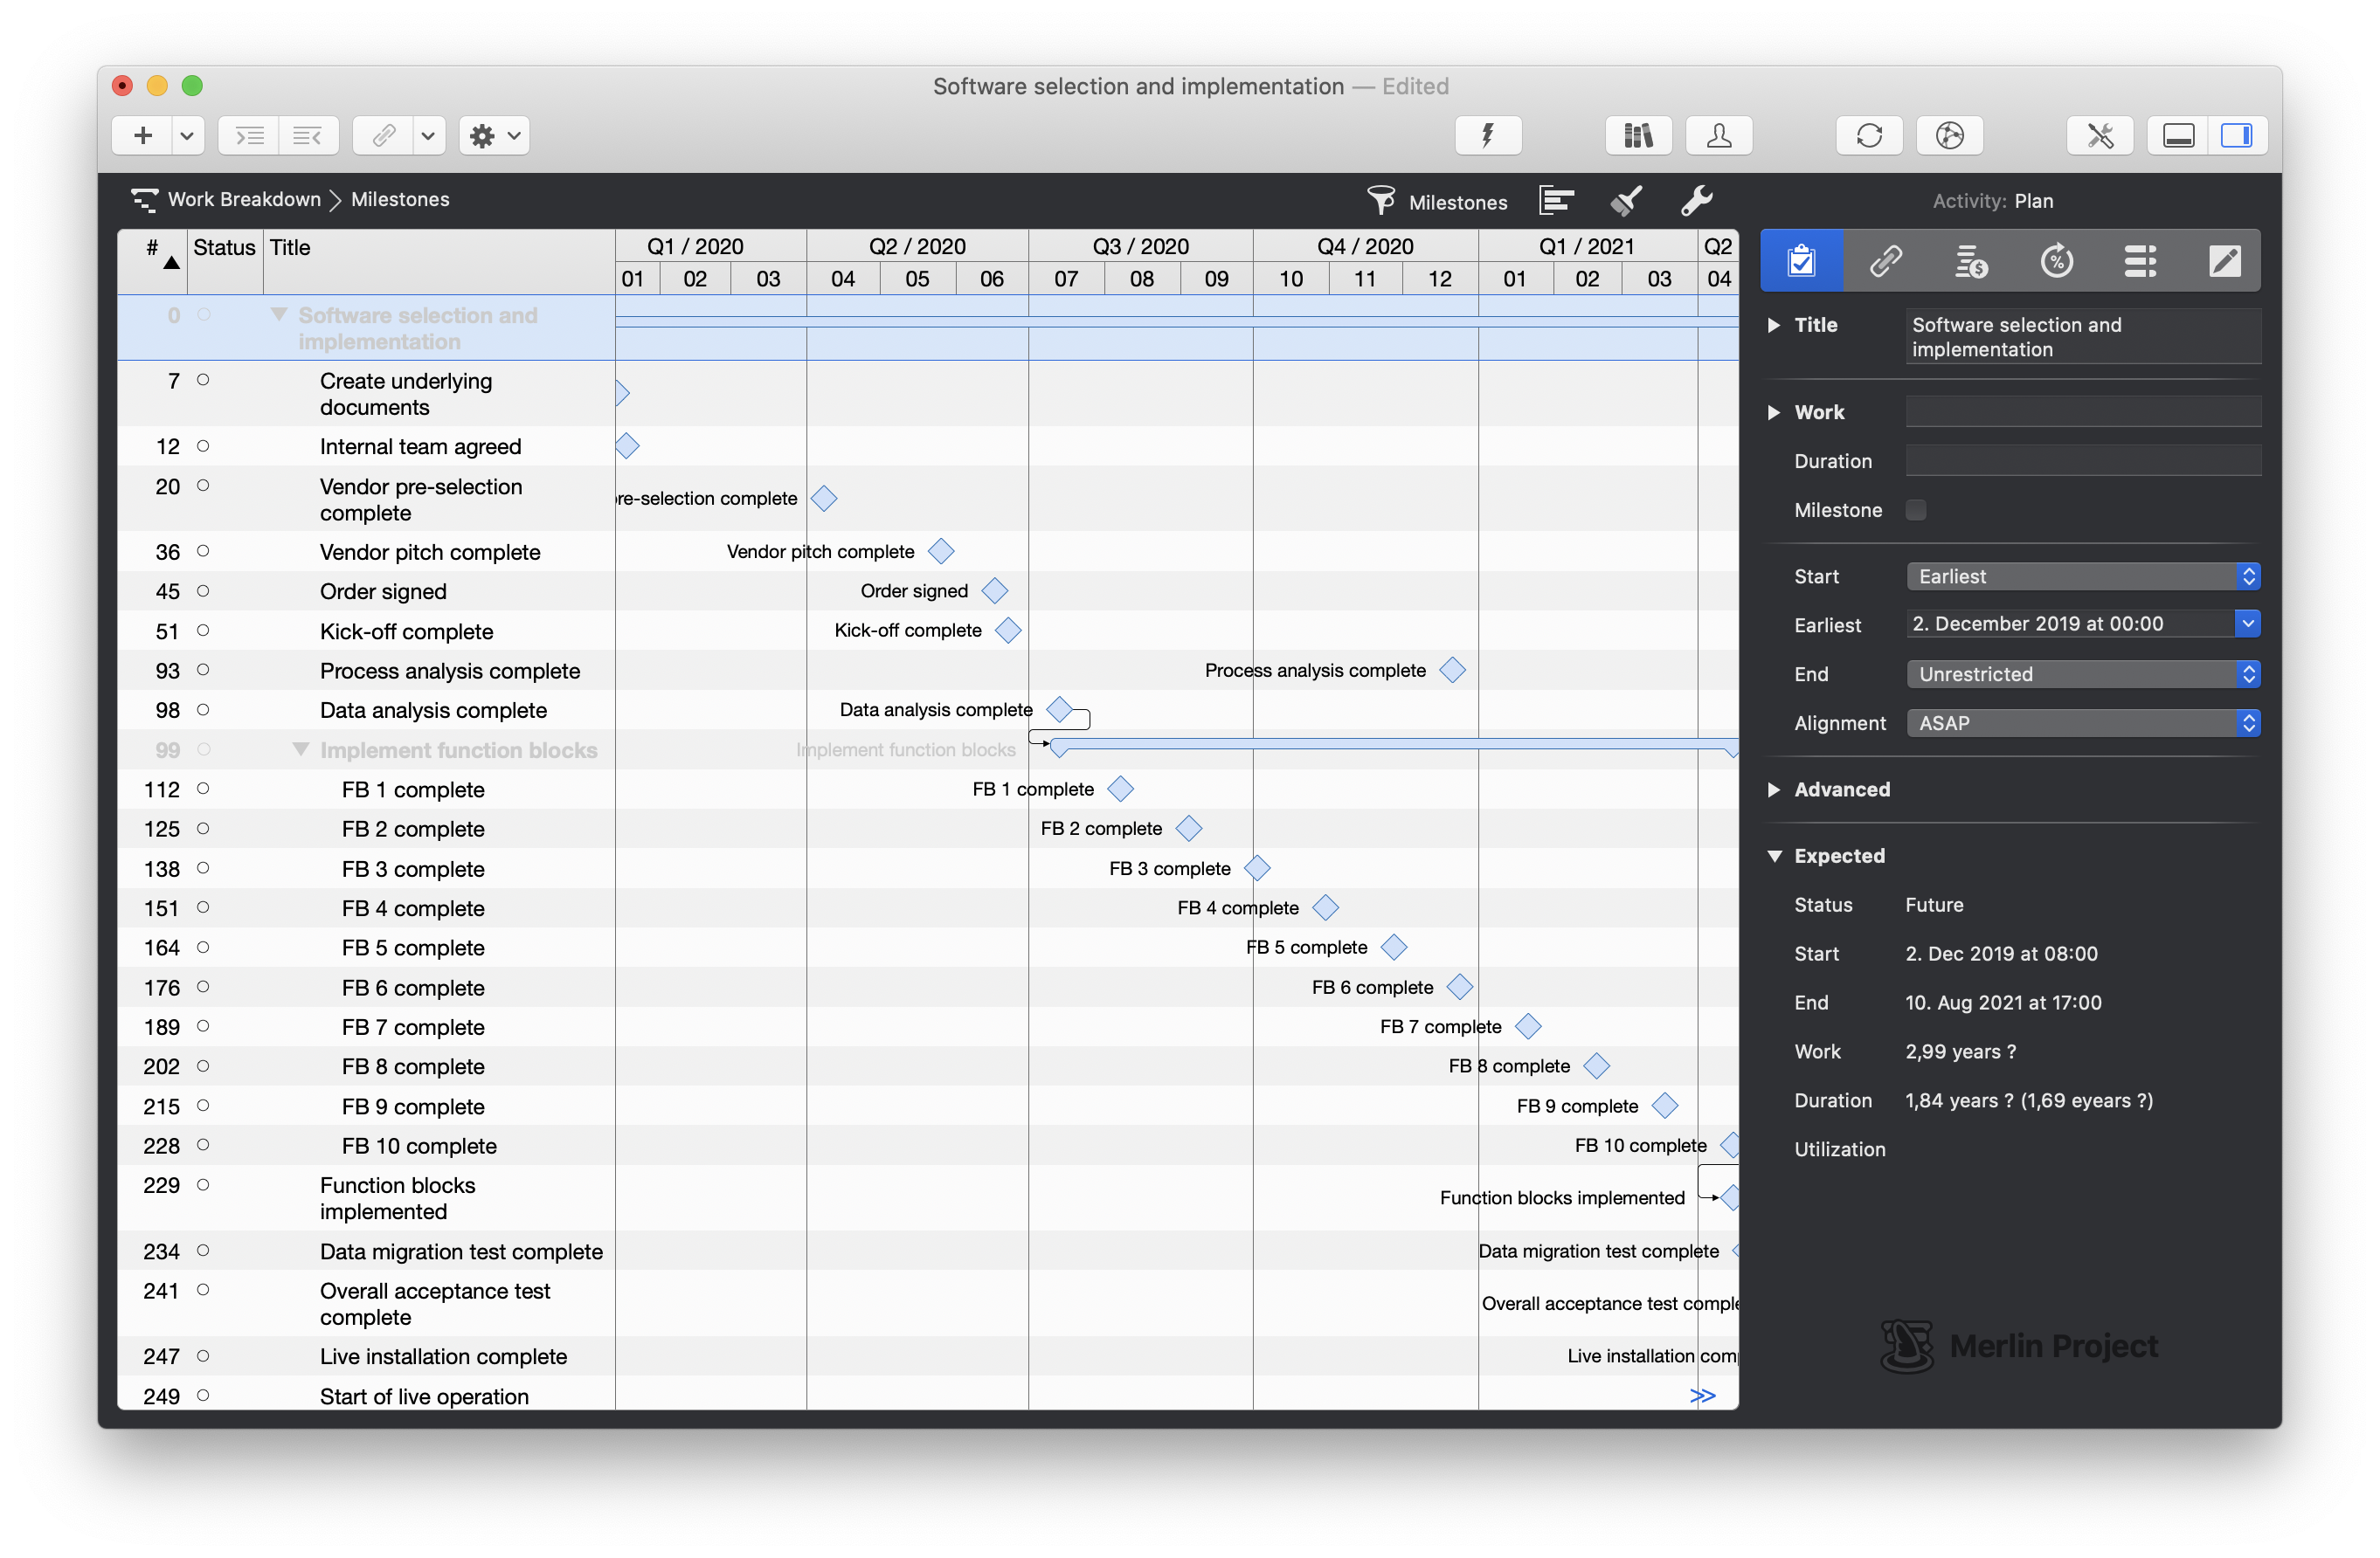Switch to the list details inspector tab

[x=2140, y=261]
